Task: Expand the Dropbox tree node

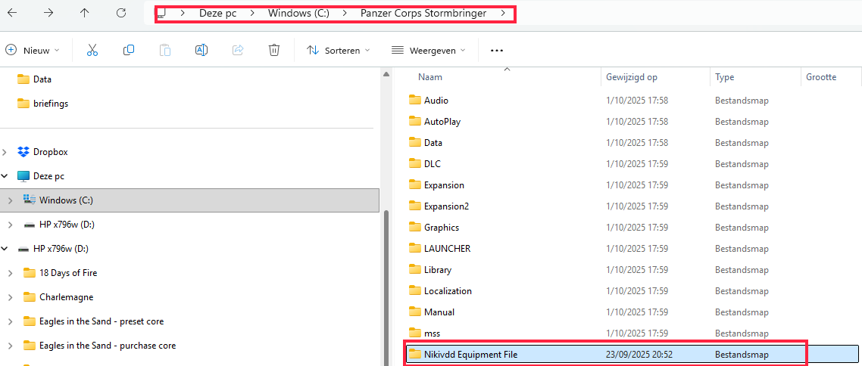Action: (x=6, y=152)
